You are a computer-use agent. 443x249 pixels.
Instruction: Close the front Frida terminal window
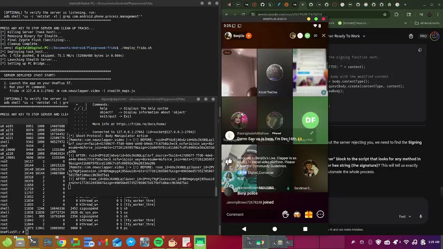tap(213, 99)
